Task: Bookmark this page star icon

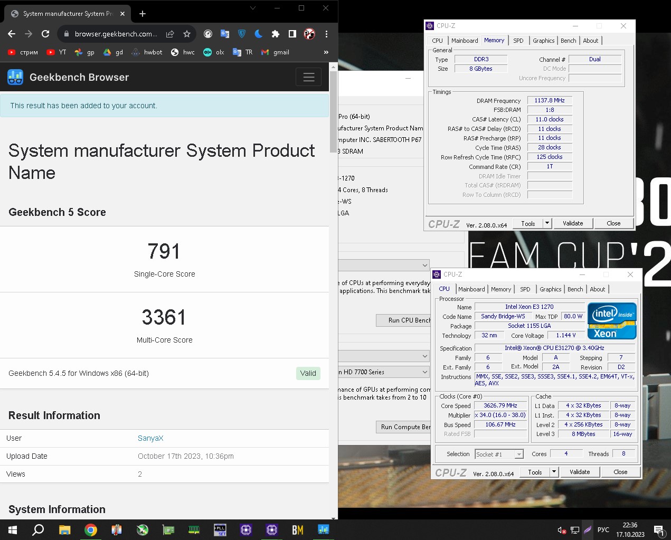Action: (x=186, y=34)
